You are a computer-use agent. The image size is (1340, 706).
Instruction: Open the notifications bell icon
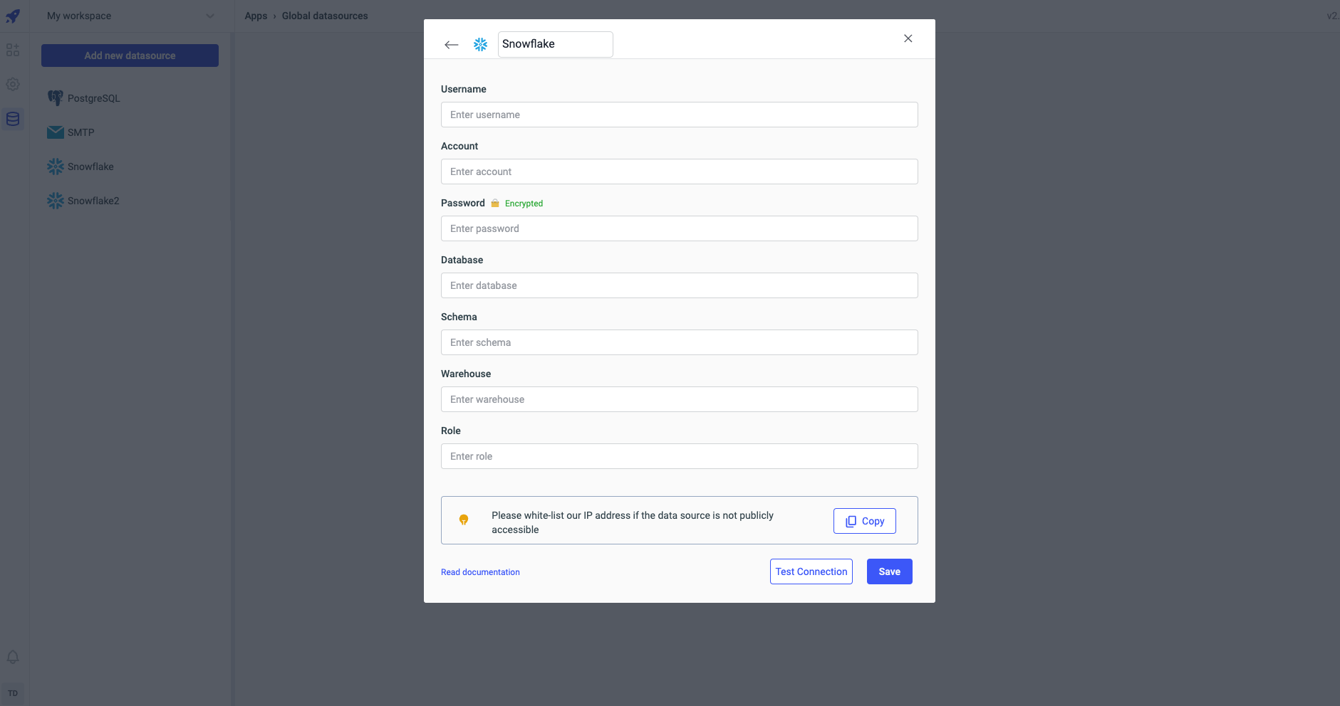[13, 657]
